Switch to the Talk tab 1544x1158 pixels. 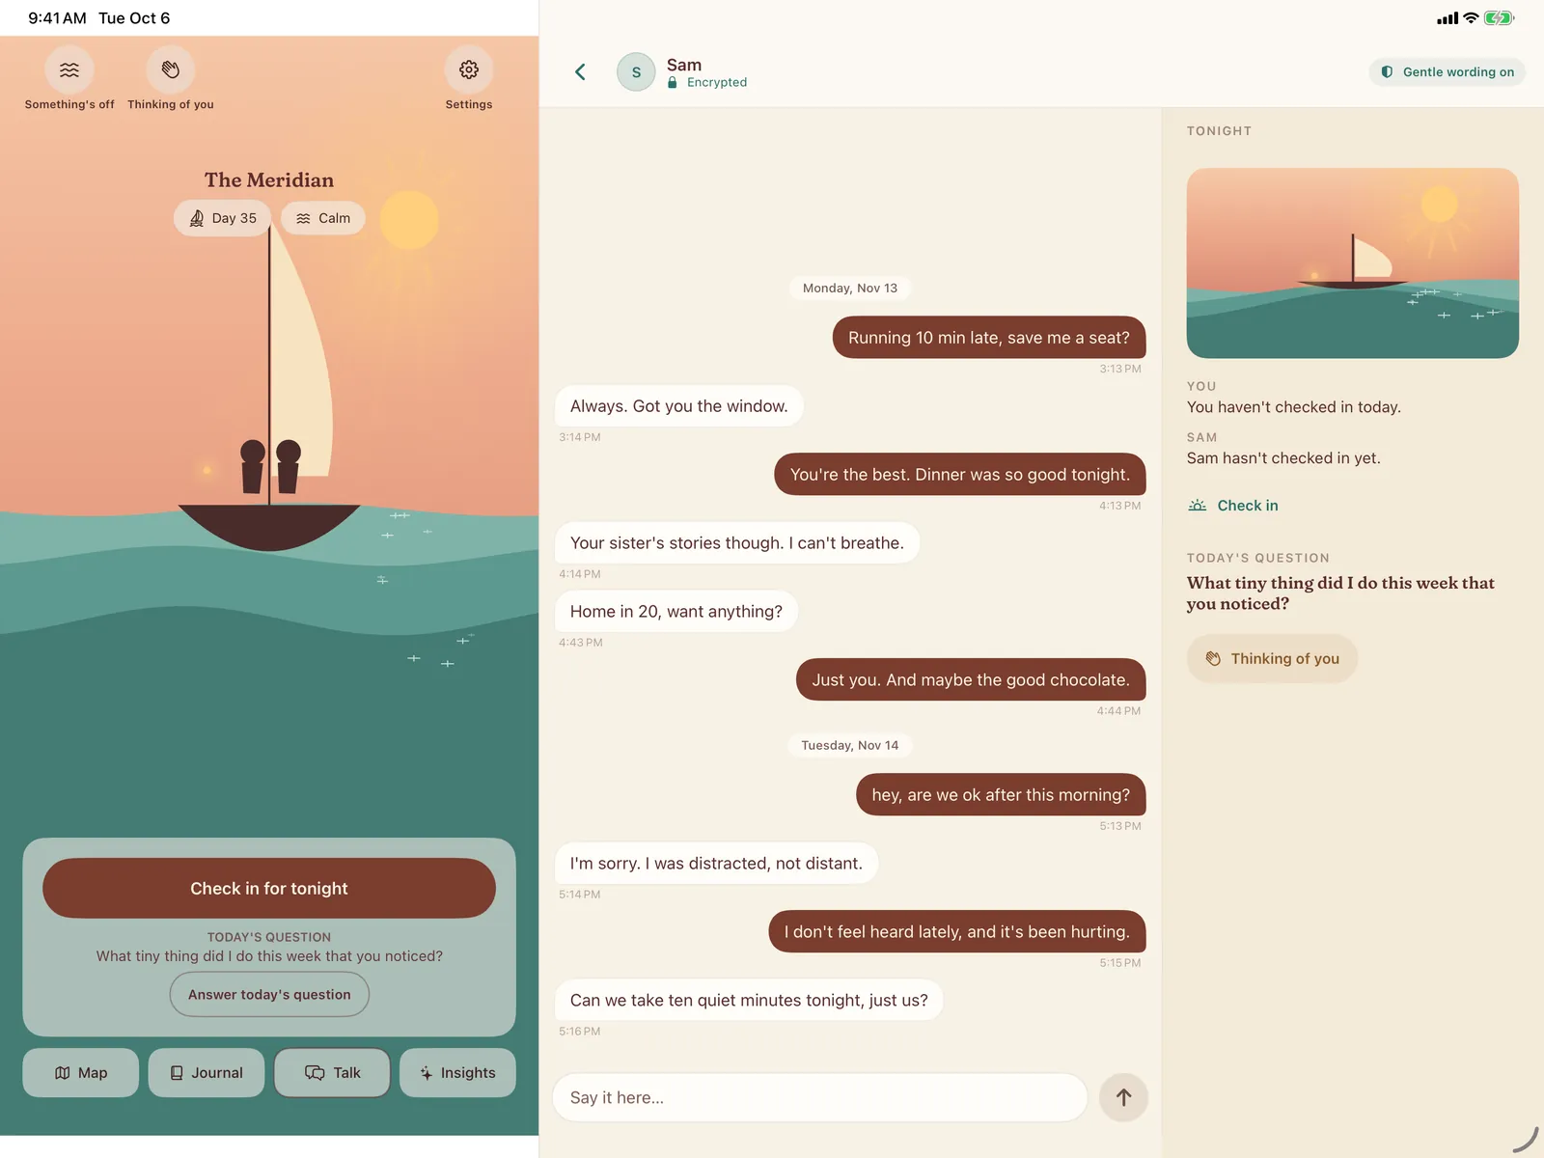click(332, 1073)
